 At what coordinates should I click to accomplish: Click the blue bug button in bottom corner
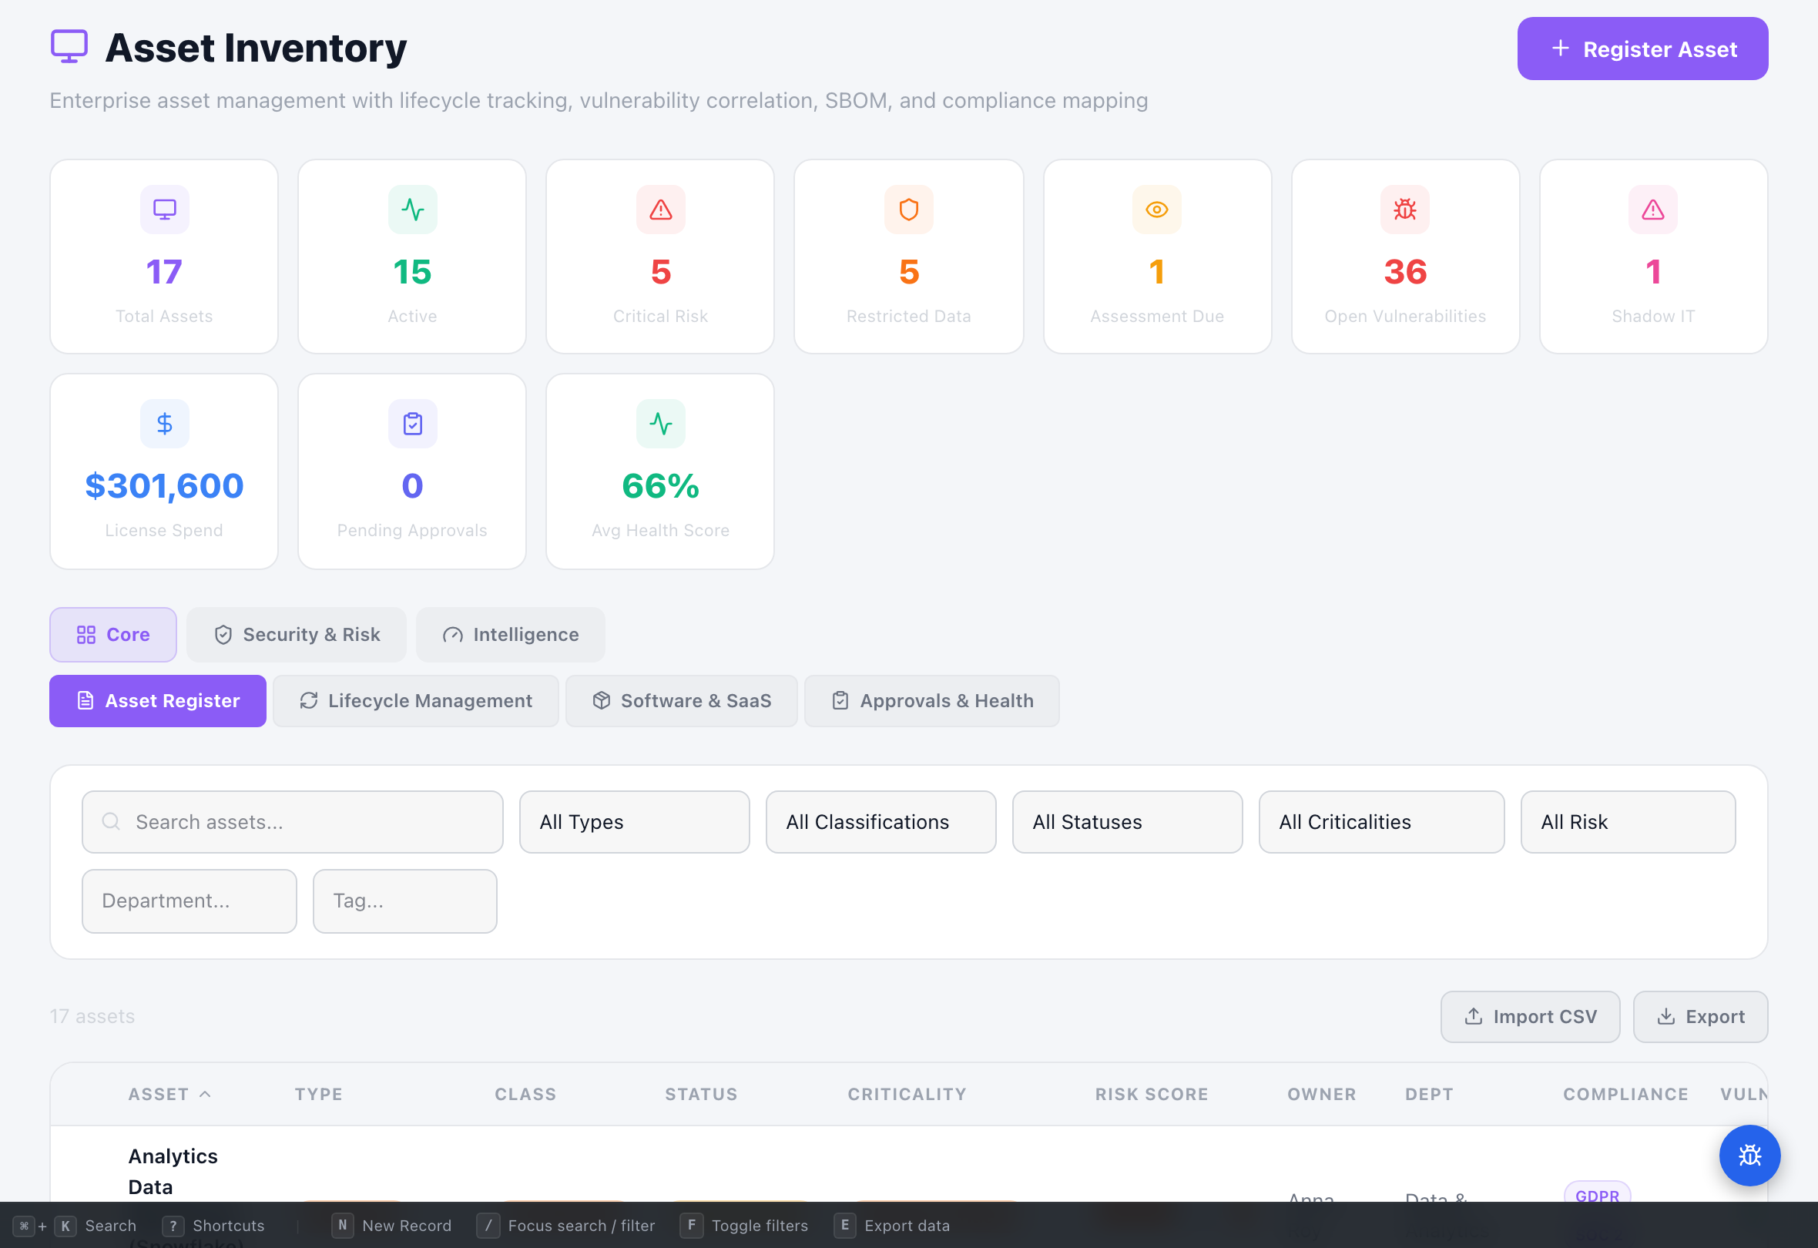click(x=1750, y=1156)
